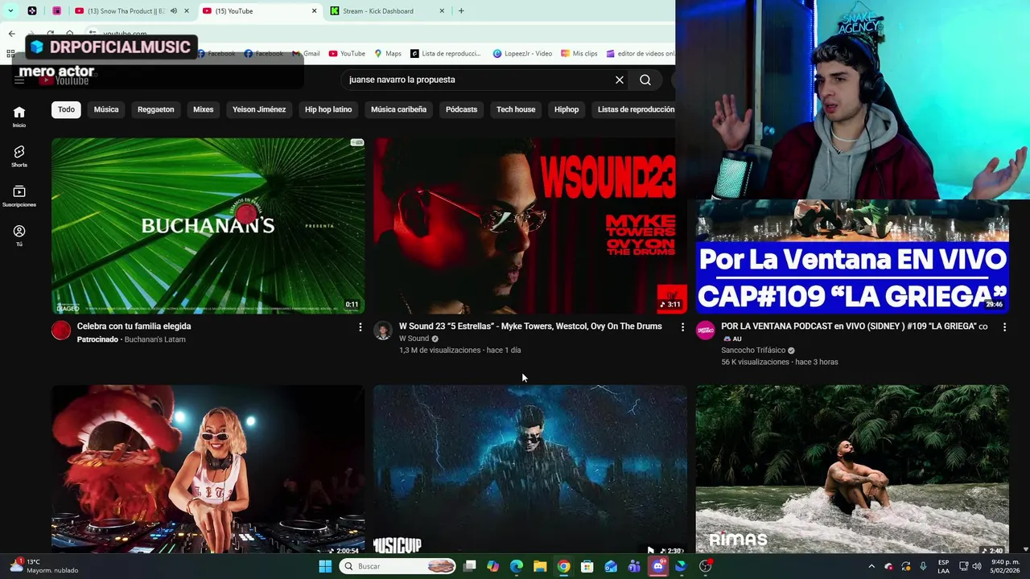Image resolution: width=1030 pixels, height=579 pixels.
Task: Close the Kick Dashboard tab
Action: point(442,11)
